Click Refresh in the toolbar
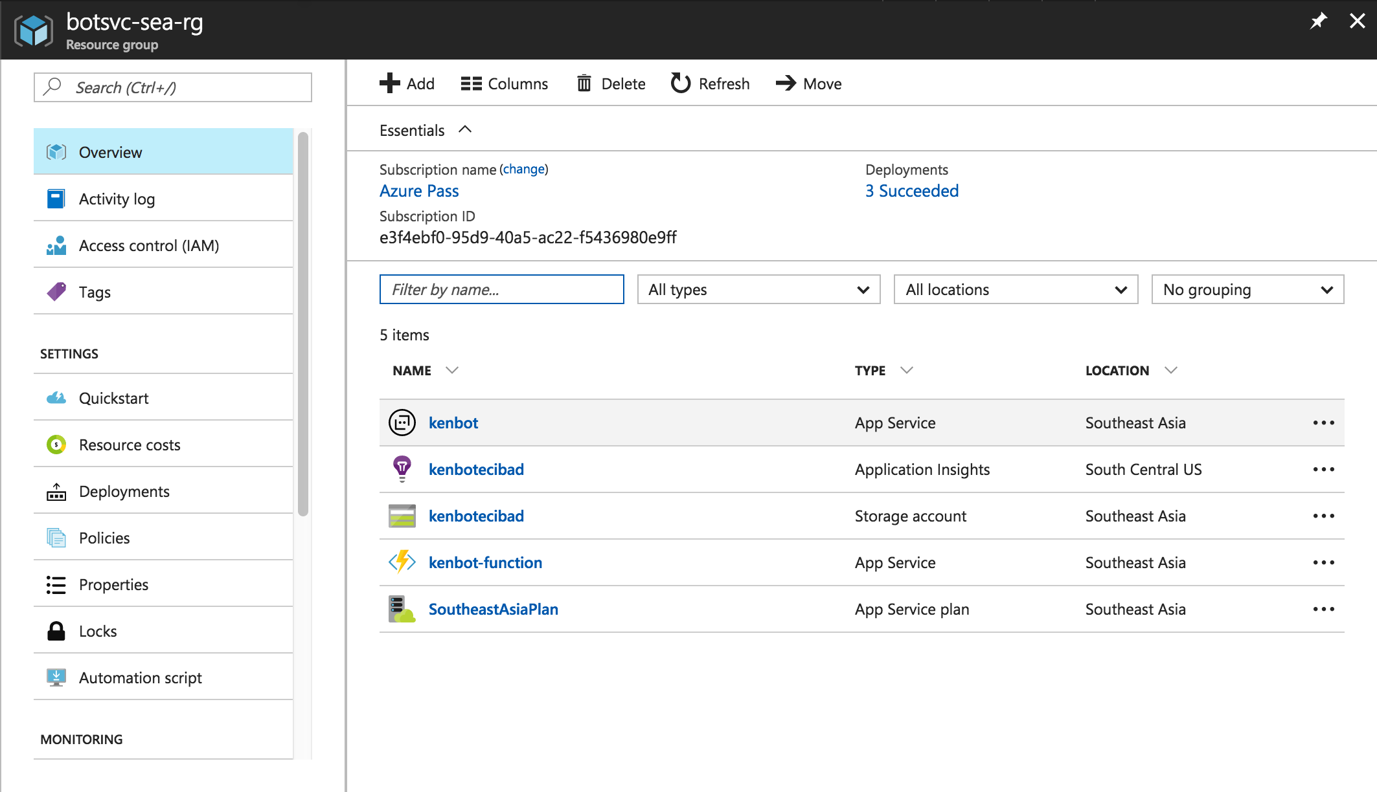Viewport: 1377px width, 792px height. tap(711, 83)
